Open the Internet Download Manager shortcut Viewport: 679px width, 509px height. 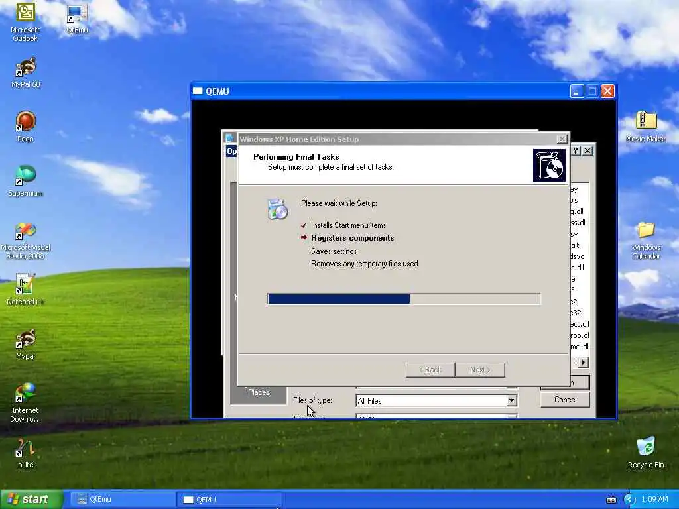(x=26, y=402)
